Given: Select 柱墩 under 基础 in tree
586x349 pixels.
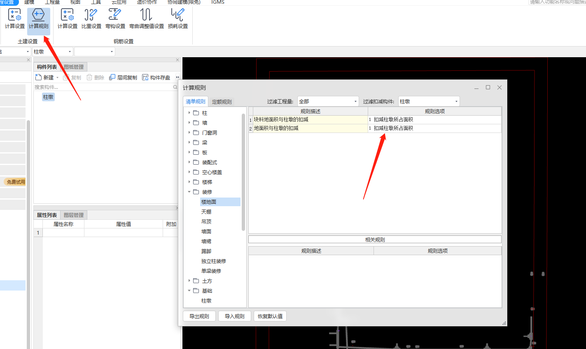Looking at the screenshot, I should (x=206, y=300).
